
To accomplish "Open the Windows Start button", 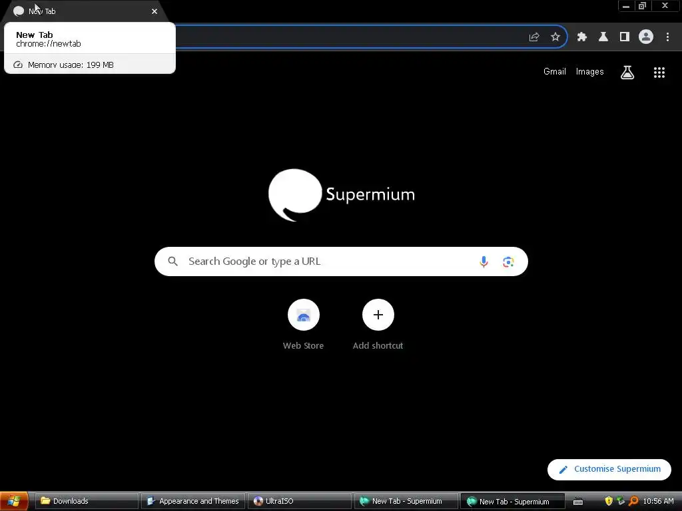I will (15, 501).
